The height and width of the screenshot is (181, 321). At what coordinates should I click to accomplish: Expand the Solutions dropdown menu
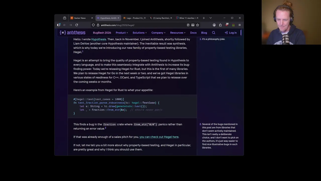pos(140,33)
